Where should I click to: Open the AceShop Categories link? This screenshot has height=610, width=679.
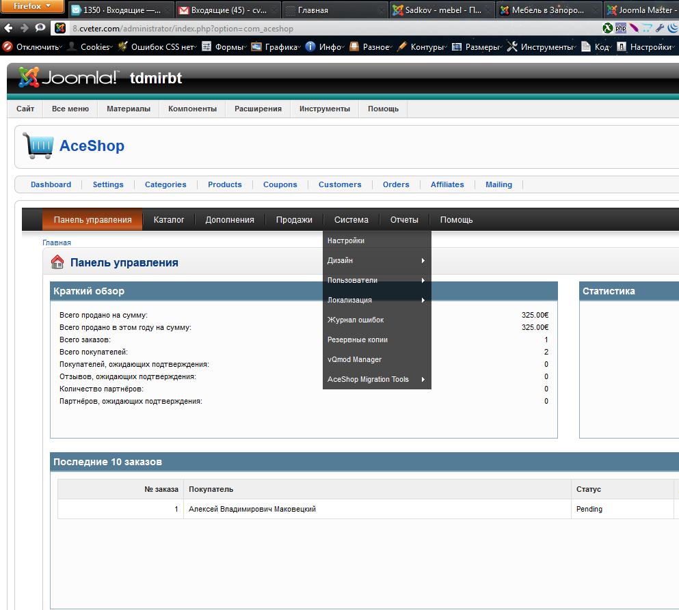(165, 184)
